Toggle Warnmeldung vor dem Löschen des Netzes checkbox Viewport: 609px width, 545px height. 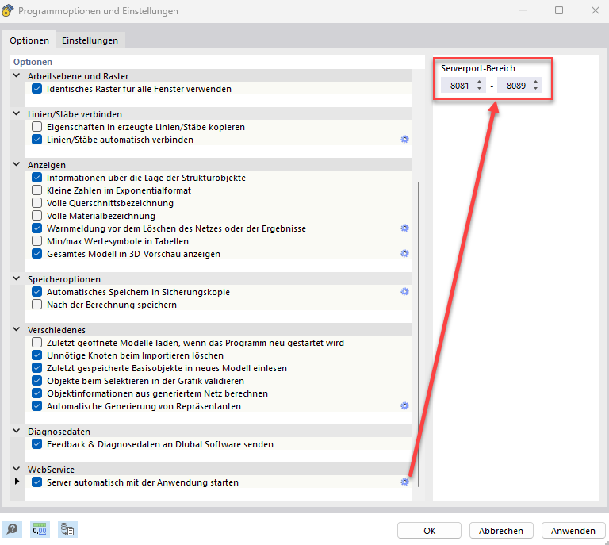click(37, 228)
